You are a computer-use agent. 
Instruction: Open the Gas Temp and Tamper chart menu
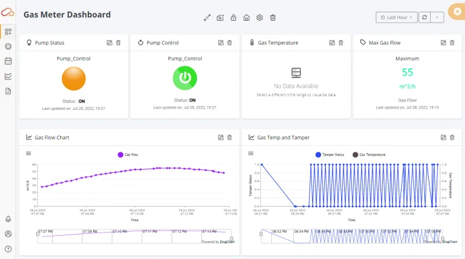(x=251, y=153)
